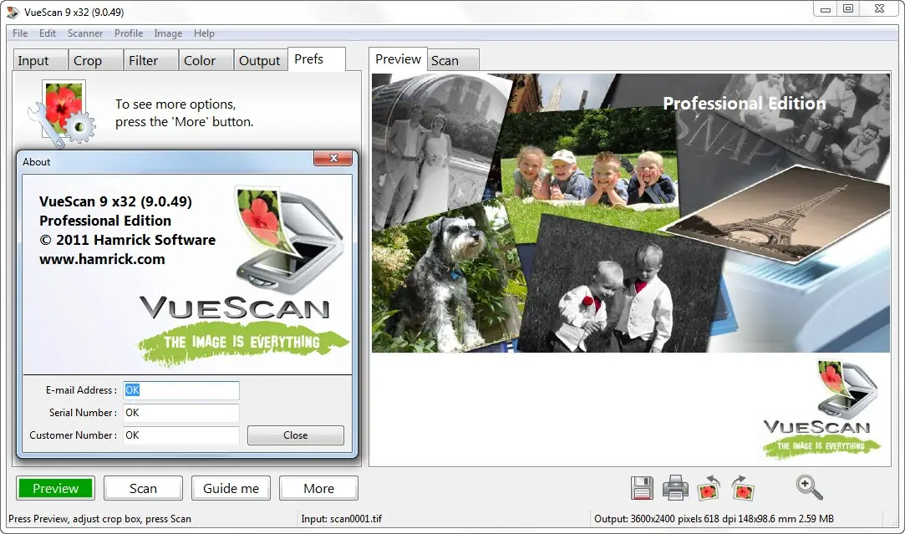The height and width of the screenshot is (534, 905).
Task: Open the Image menu
Action: (168, 33)
